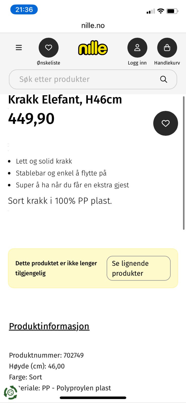
Task: Toggle the Produktinformasjon section heading
Action: 49,326
